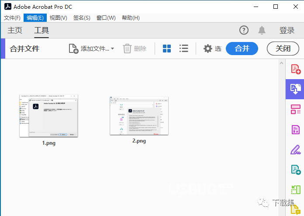Open the 编辑(E) menu
This screenshot has height=216, width=304.
coord(35,18)
